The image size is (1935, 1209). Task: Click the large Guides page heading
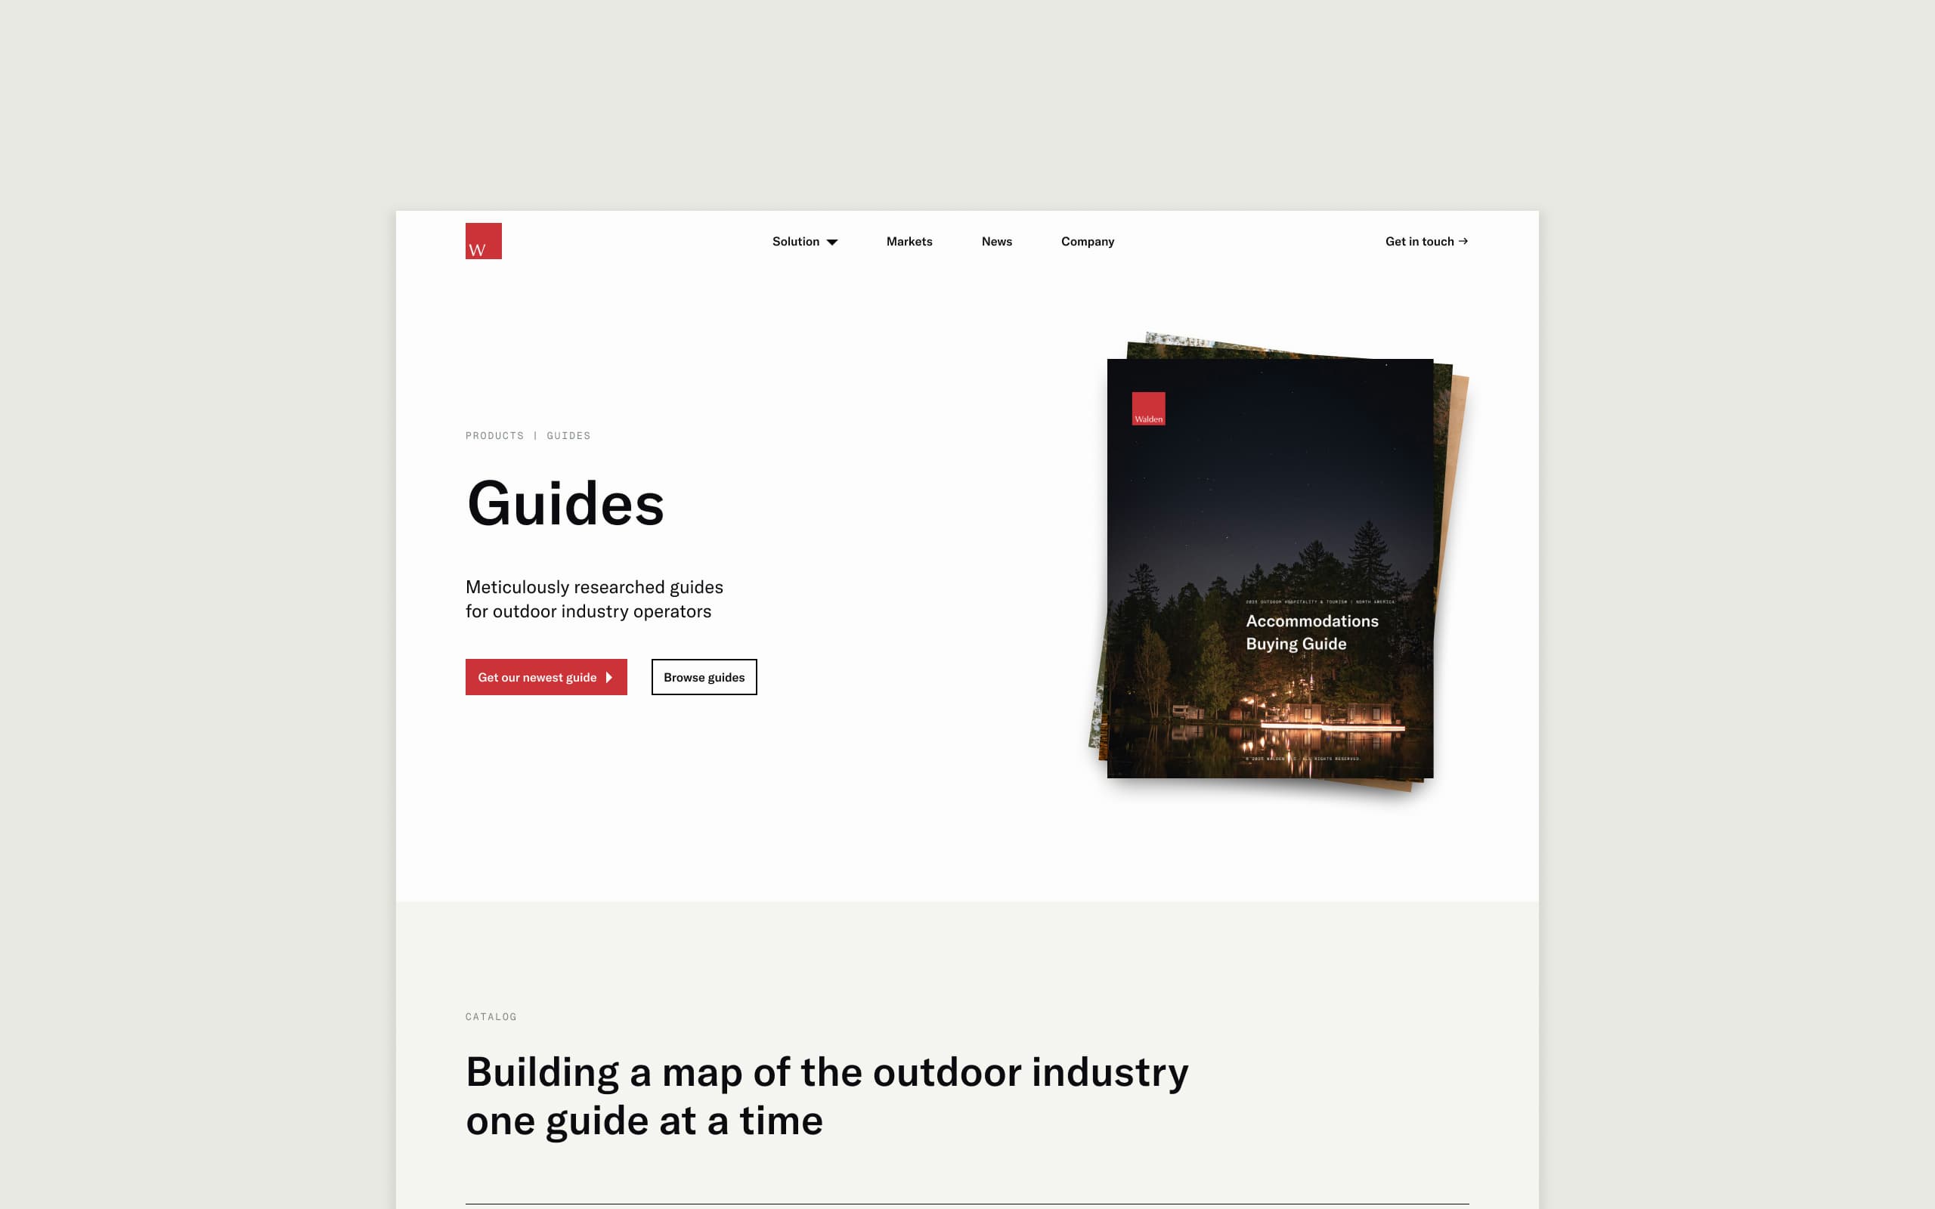click(565, 504)
